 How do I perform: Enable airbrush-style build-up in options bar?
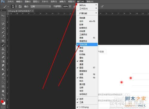click(102, 7)
